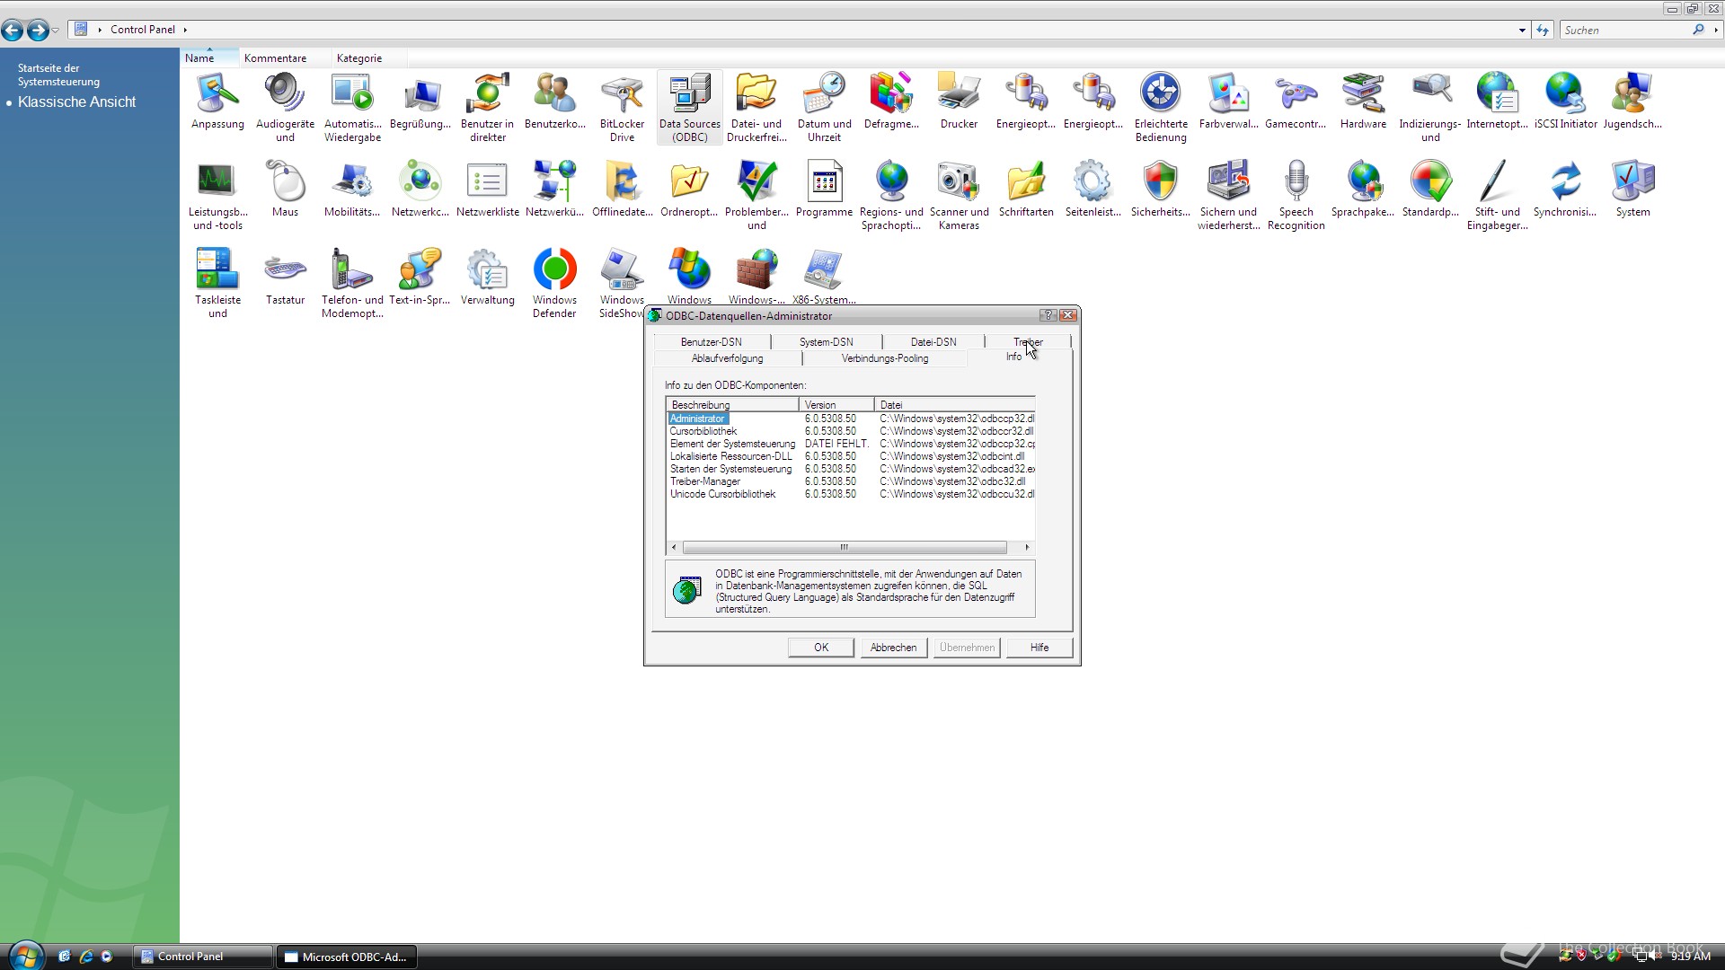Expand the address bar history dropdown
Image resolution: width=1725 pixels, height=970 pixels.
(x=1522, y=30)
